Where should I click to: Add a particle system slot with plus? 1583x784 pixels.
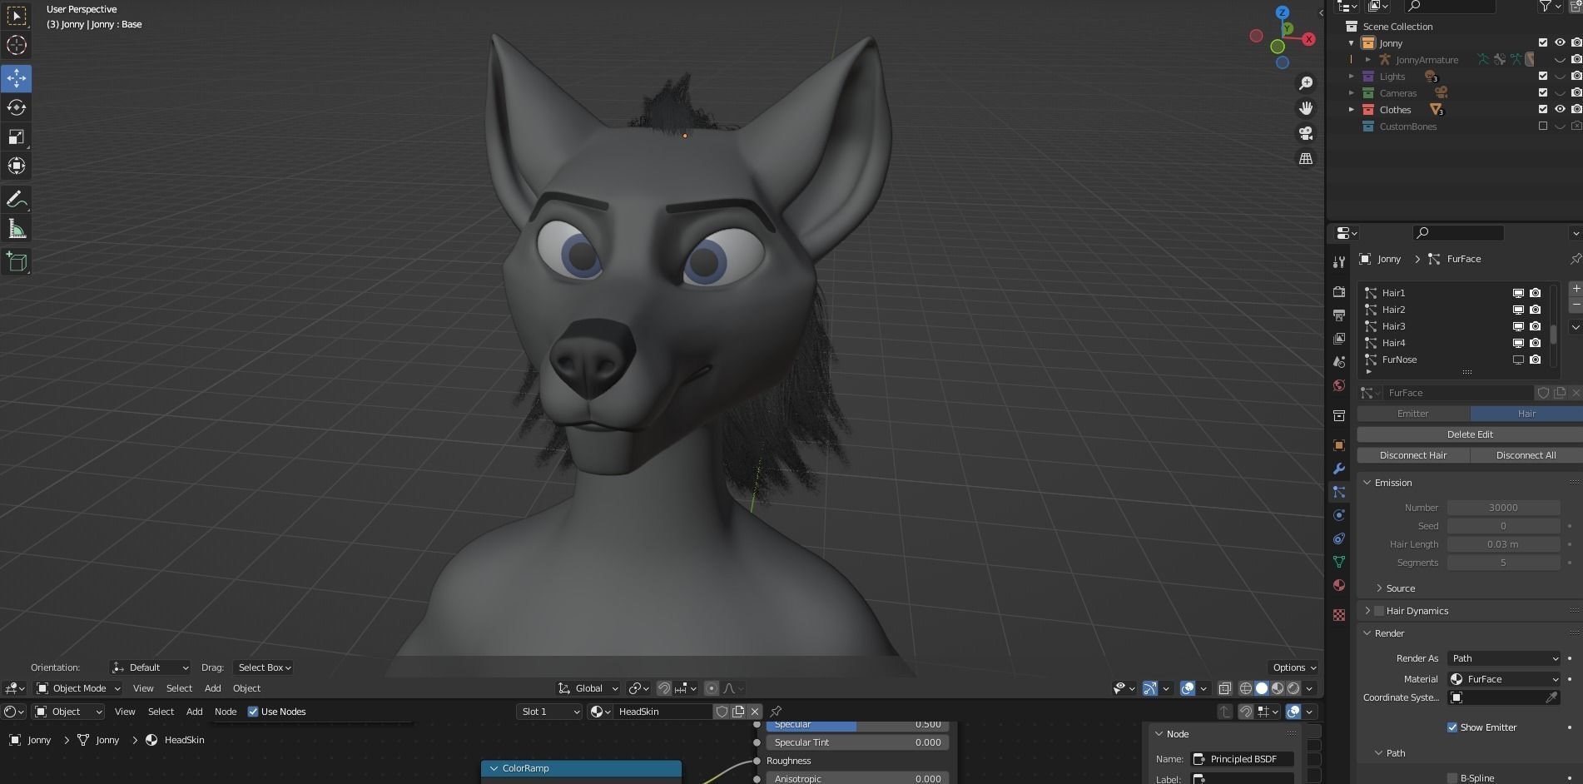(1576, 289)
